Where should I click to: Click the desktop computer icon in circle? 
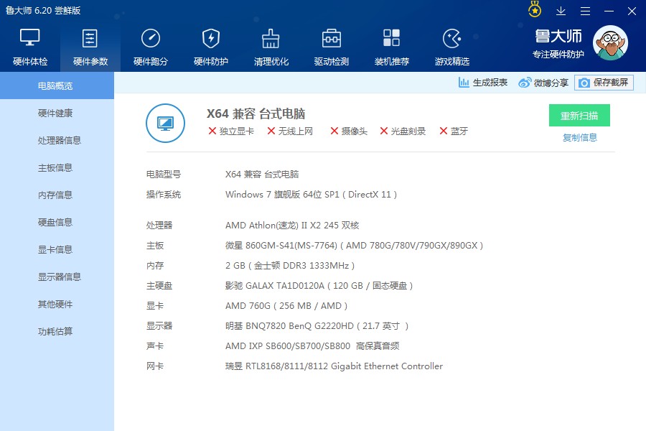[x=165, y=123]
